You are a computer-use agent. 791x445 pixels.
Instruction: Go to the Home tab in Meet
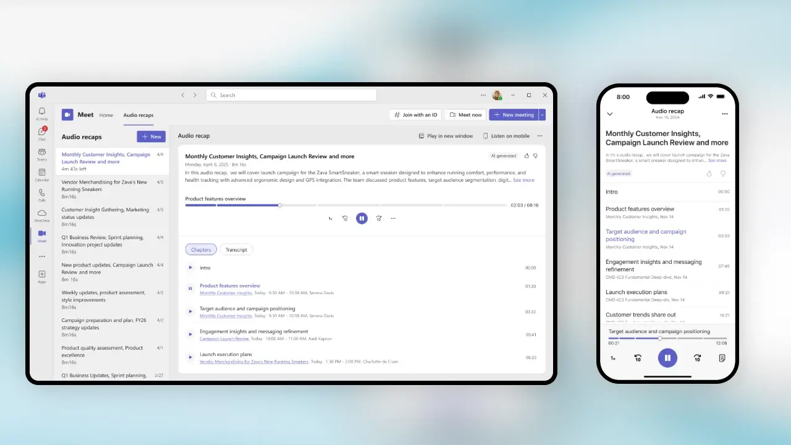click(x=106, y=115)
